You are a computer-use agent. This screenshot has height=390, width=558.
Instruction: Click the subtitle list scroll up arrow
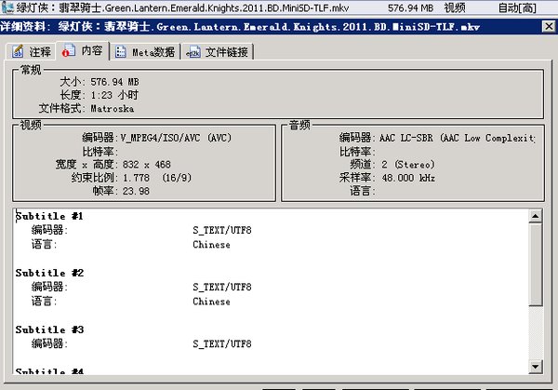pos(536,216)
